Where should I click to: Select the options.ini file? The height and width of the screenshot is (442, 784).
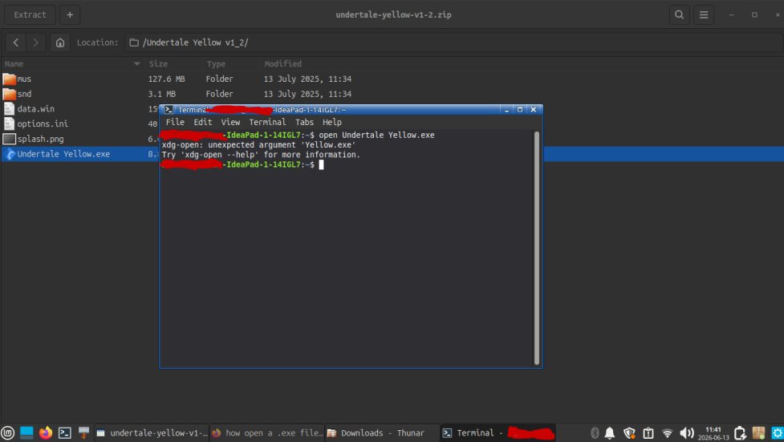pos(43,124)
